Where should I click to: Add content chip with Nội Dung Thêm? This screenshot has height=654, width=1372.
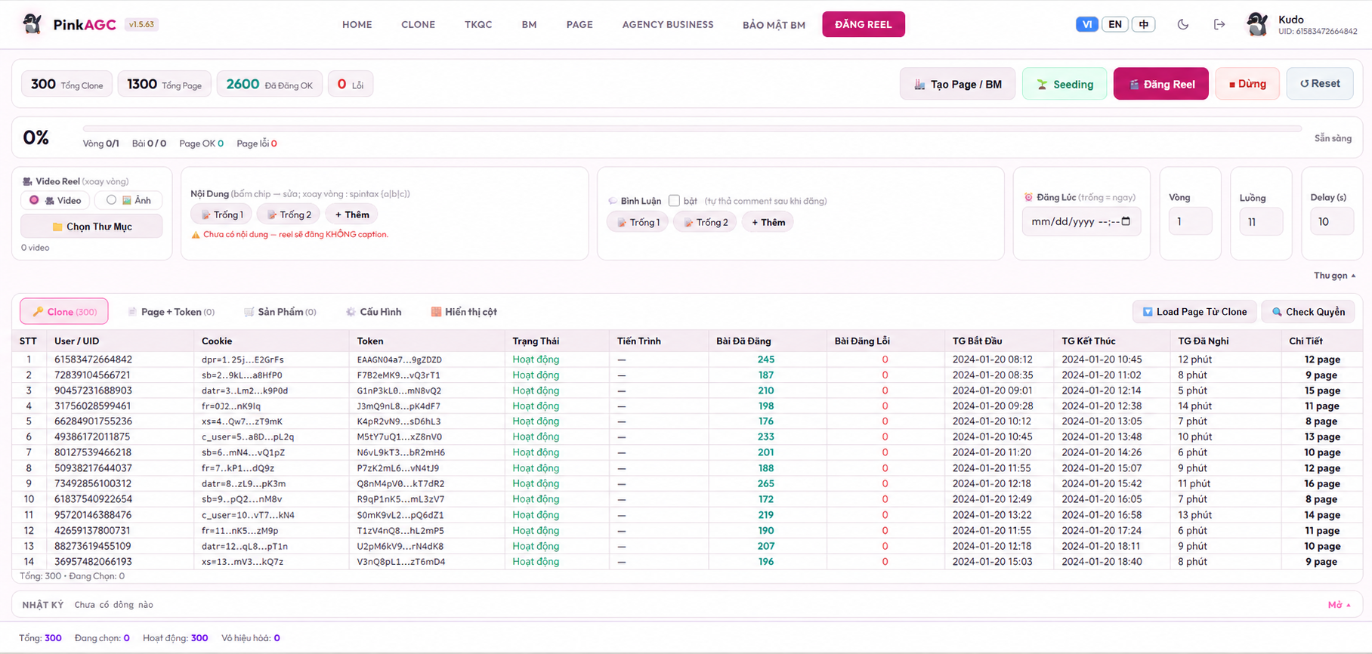(352, 214)
